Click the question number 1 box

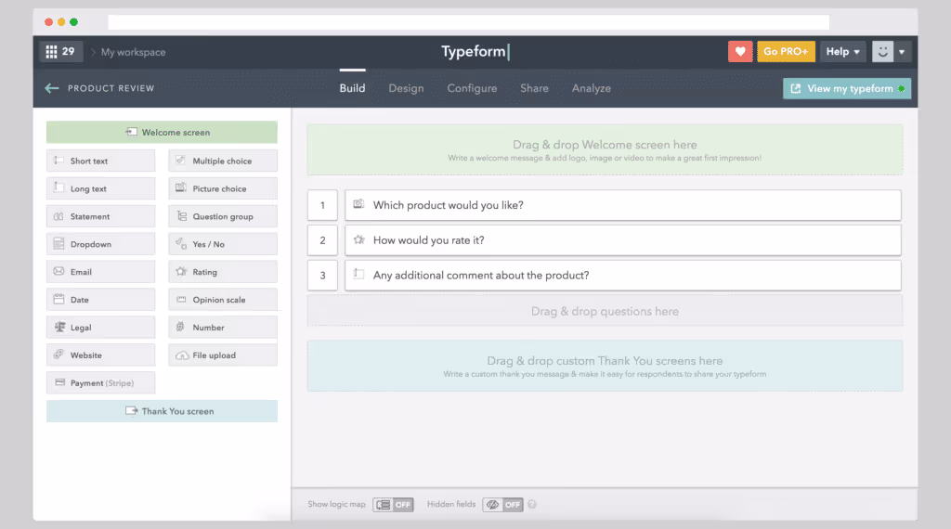(x=322, y=205)
